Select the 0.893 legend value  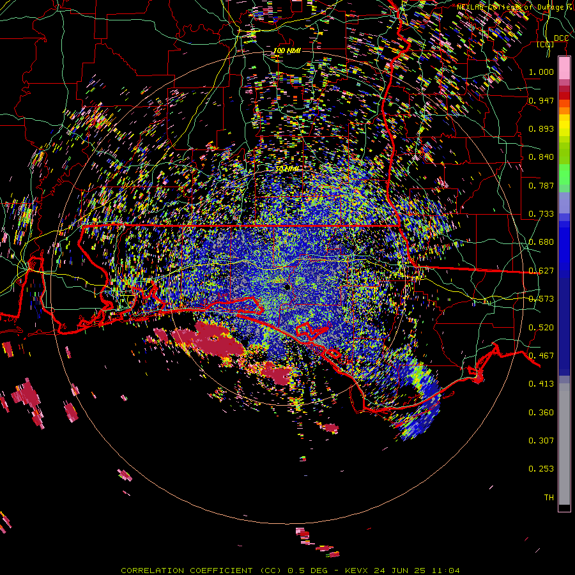click(x=541, y=128)
